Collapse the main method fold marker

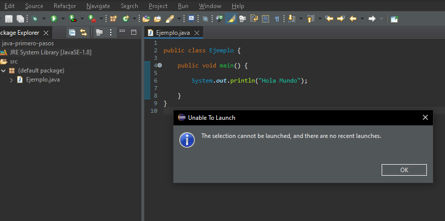(x=159, y=65)
